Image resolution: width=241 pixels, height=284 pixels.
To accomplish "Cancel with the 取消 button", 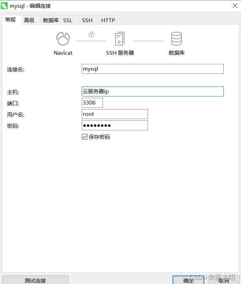I will [224, 280].
